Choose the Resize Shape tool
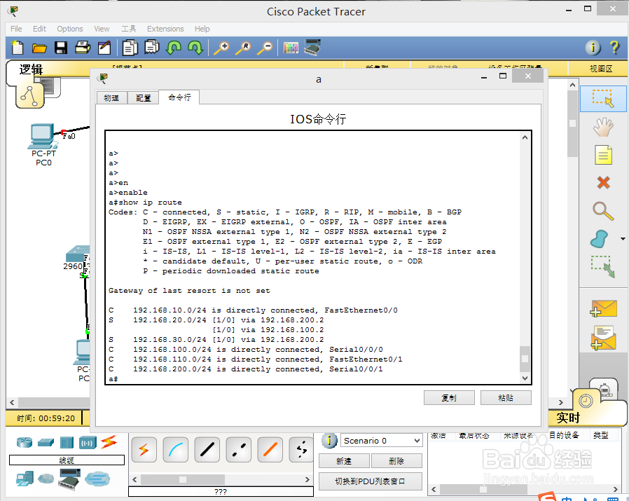This screenshot has width=629, height=501. tap(602, 266)
